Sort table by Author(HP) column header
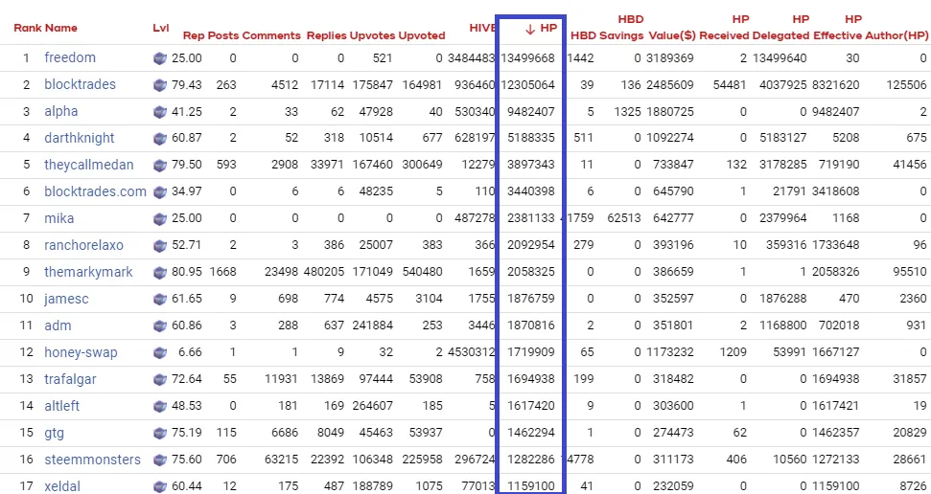 click(x=896, y=35)
